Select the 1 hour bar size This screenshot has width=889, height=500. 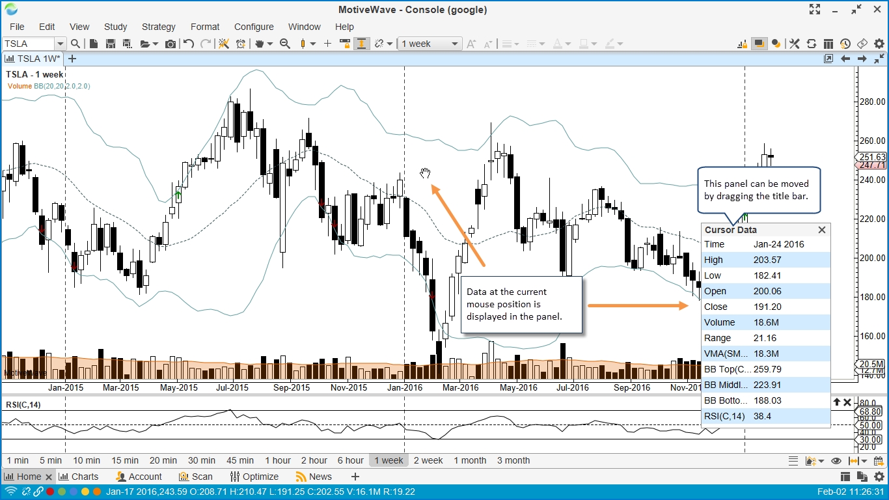pos(278,460)
